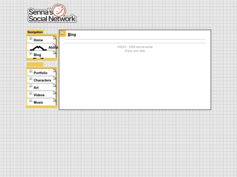Click the house drawing next to About

38,49
